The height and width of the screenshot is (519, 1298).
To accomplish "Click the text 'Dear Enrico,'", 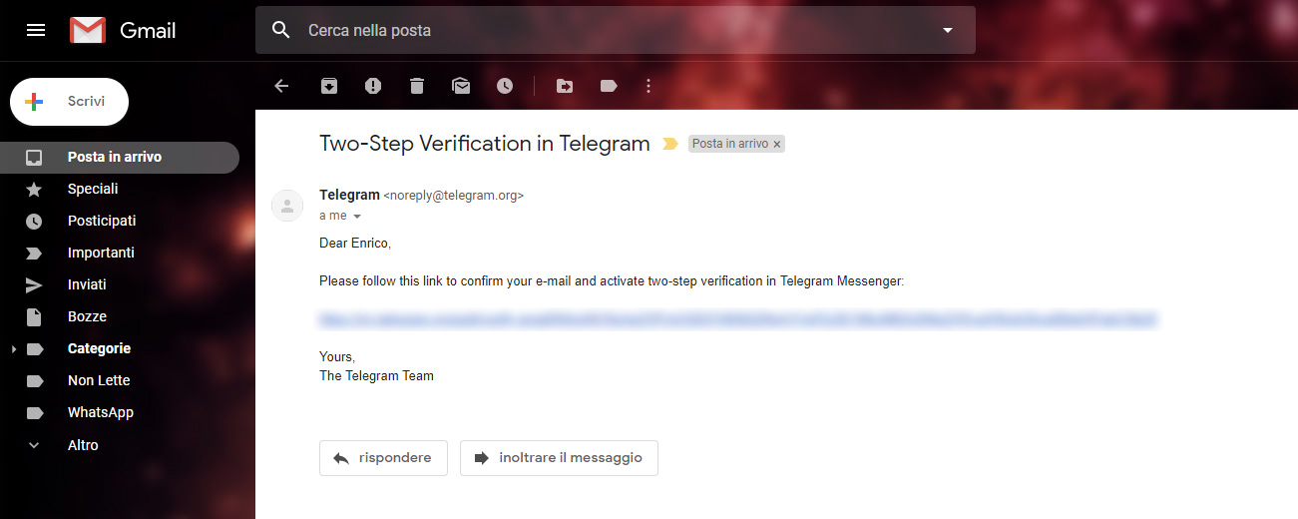I will pos(355,244).
